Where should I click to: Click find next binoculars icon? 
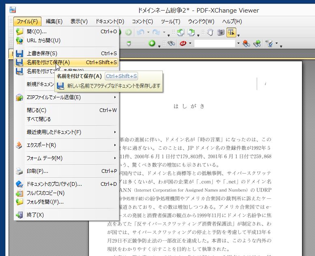[x=257, y=43]
